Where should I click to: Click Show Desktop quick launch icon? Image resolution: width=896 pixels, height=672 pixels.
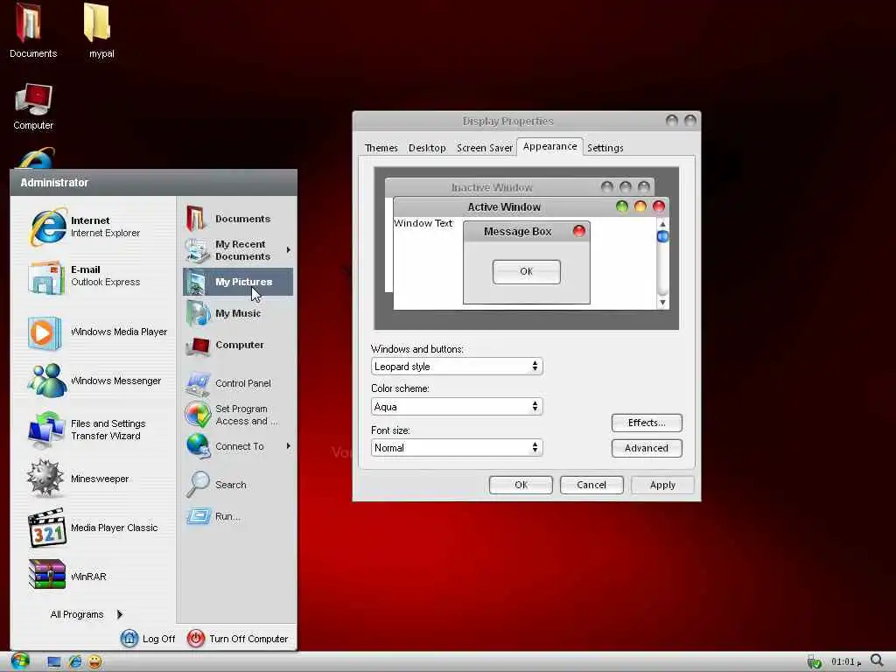point(54,662)
